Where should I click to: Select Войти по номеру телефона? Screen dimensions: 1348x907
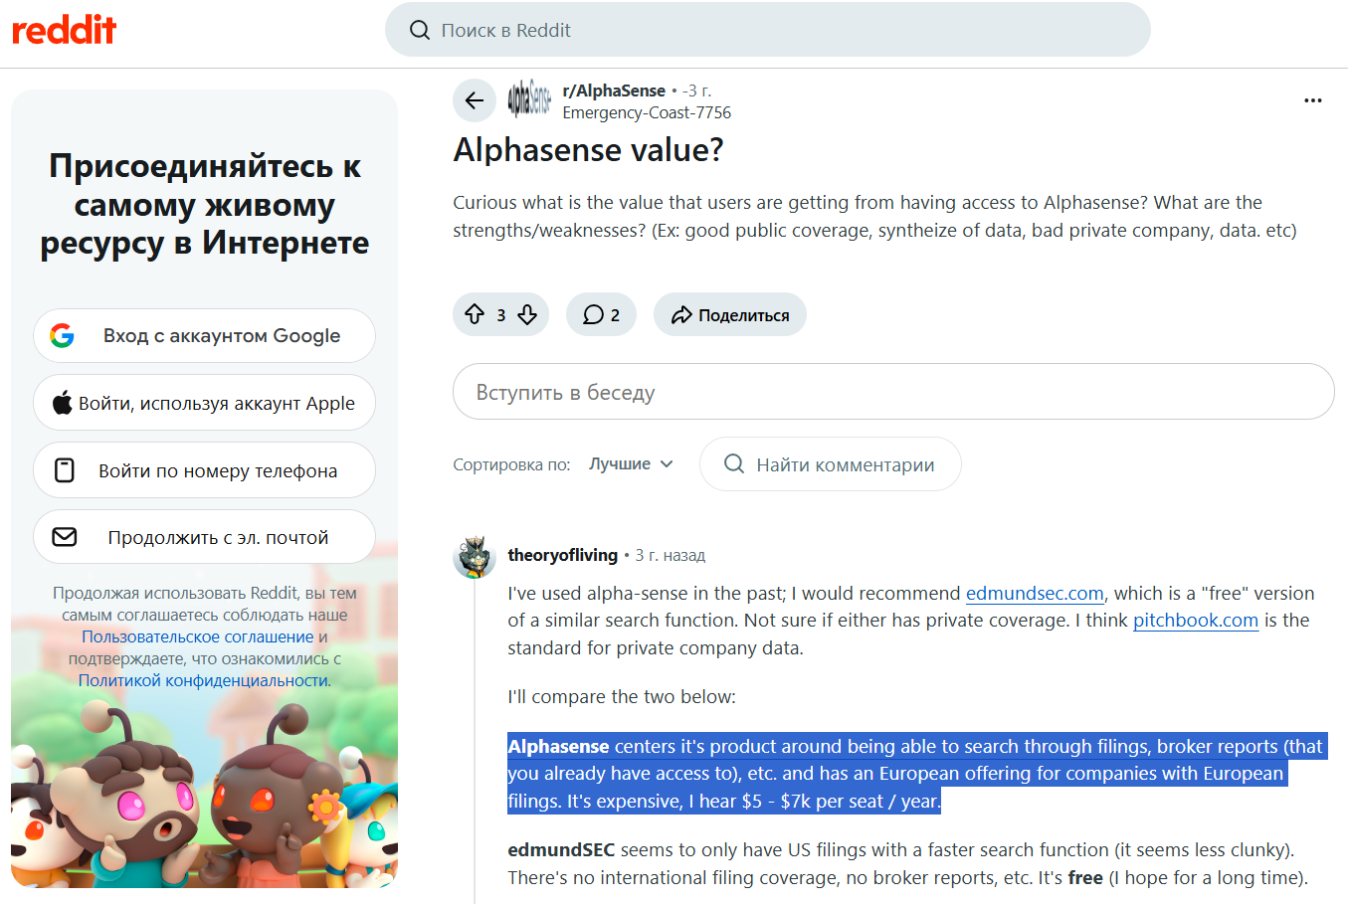click(x=204, y=470)
